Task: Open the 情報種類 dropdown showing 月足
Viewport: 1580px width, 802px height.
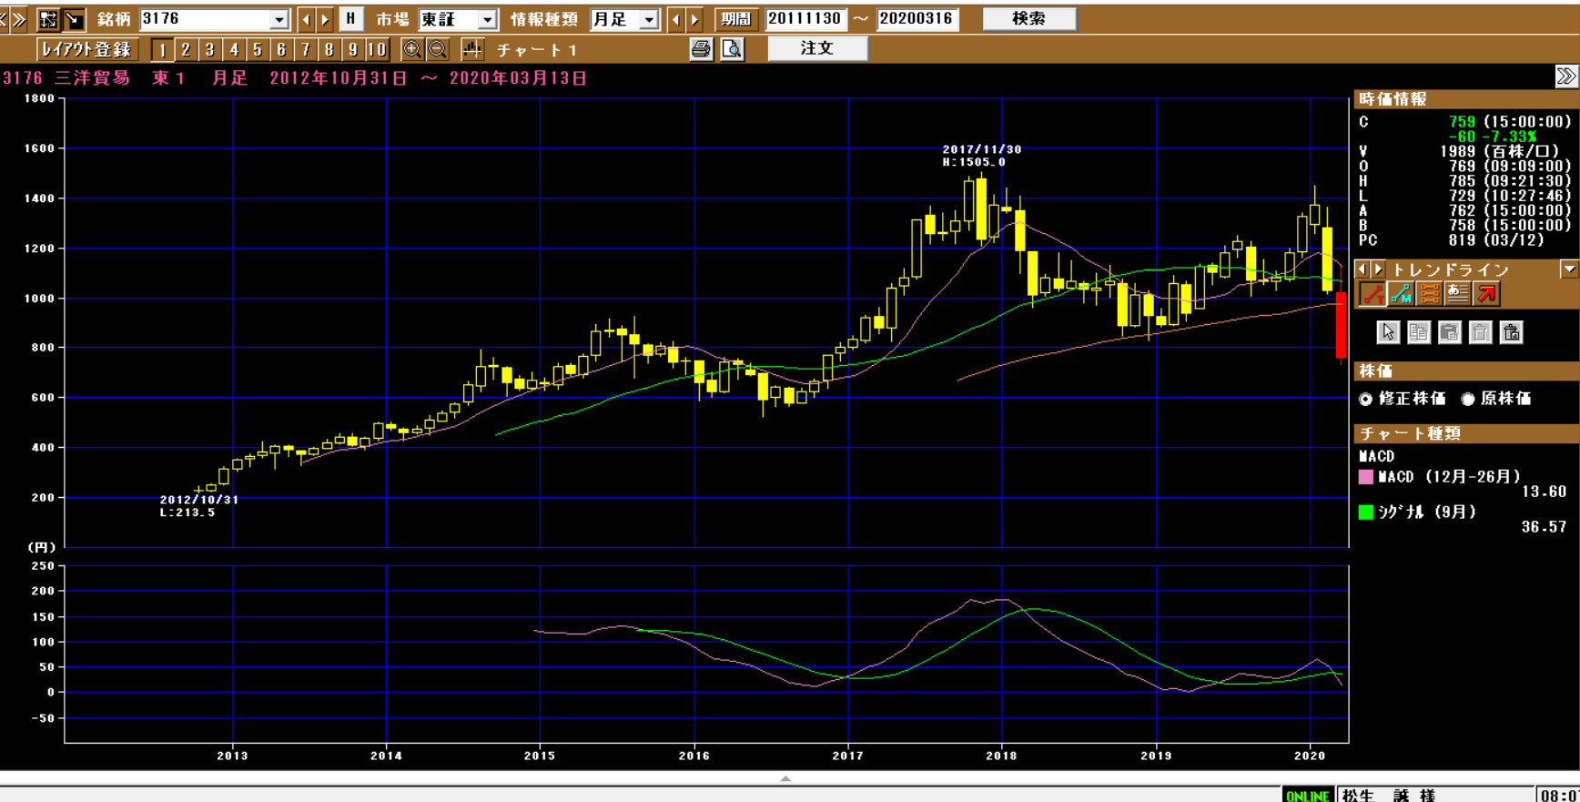Action: [x=649, y=20]
